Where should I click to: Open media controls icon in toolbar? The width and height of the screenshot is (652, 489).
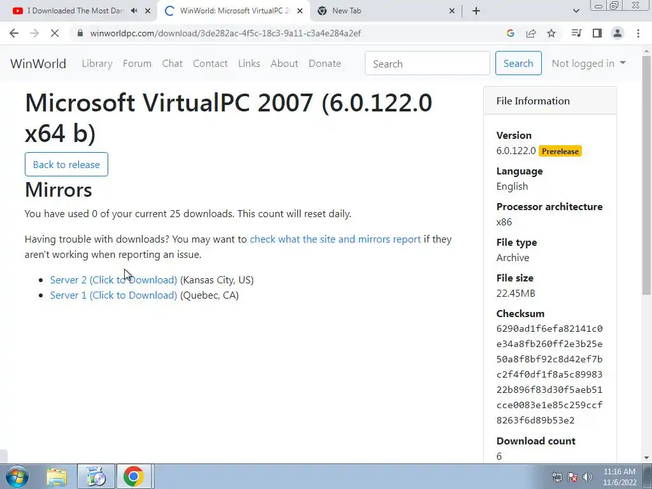tap(576, 33)
